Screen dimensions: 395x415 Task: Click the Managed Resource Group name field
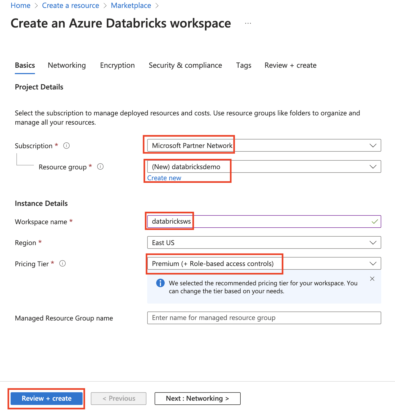click(x=264, y=318)
